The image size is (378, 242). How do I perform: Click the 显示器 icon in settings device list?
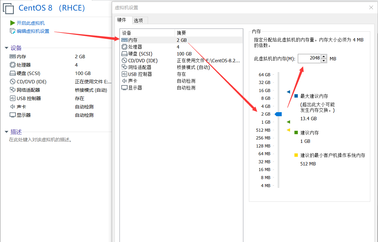point(124,88)
